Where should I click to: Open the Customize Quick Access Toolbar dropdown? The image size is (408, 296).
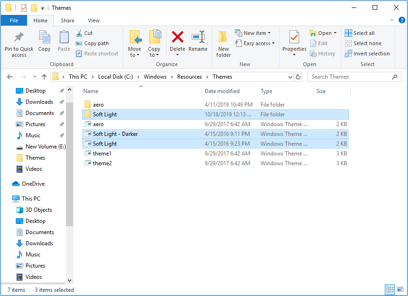click(x=42, y=8)
